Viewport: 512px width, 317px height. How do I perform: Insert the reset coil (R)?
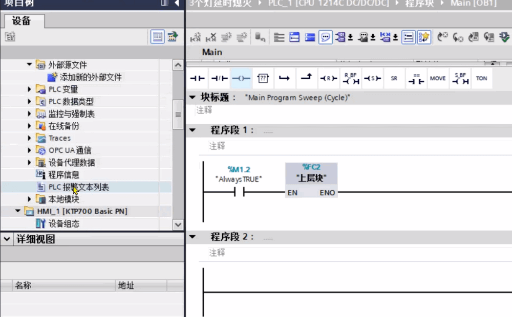[x=328, y=79]
